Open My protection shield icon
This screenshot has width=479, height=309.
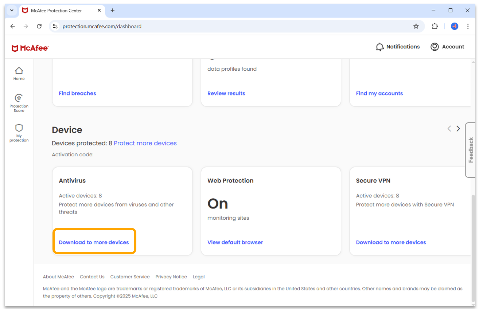(19, 132)
